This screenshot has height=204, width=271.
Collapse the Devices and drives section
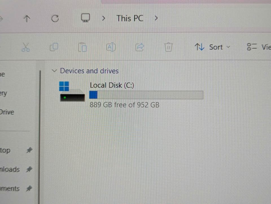click(54, 71)
